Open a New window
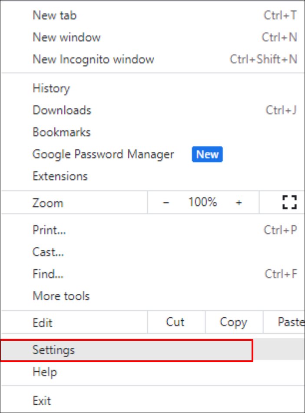305x413 pixels. (x=66, y=37)
